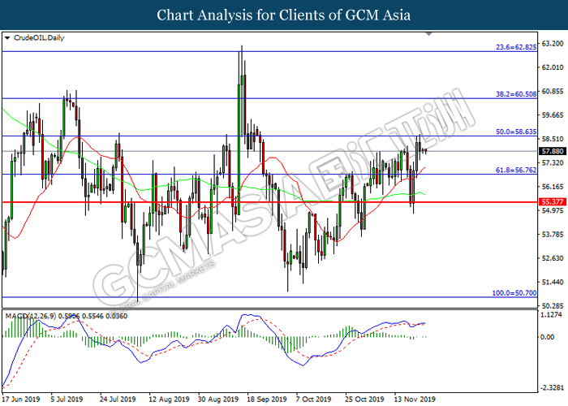Click the triangle arrow beside CrudeOIL.Daily

[7, 38]
